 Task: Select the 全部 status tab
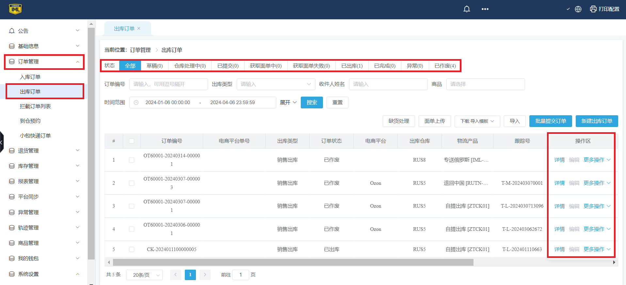pos(130,66)
